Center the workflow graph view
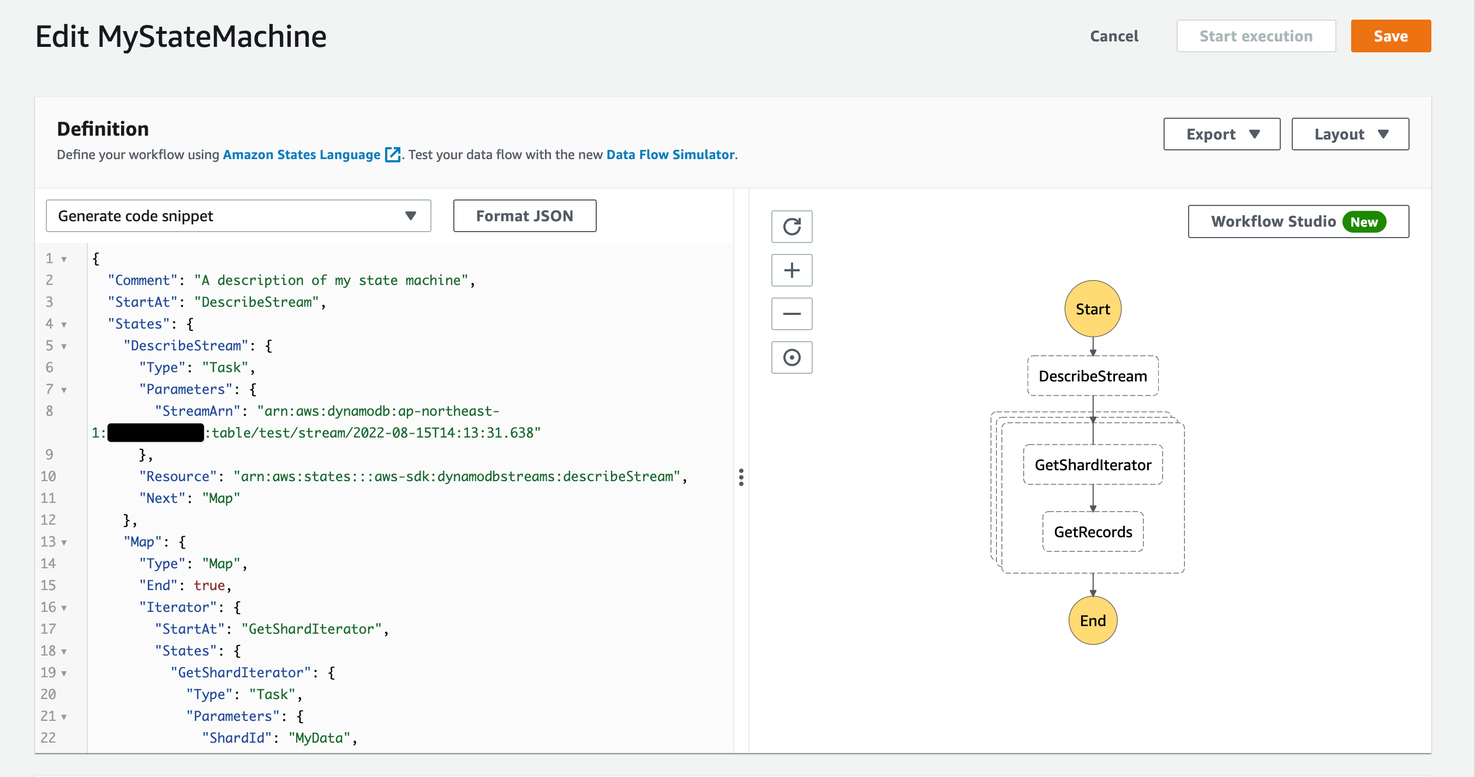This screenshot has width=1475, height=777. click(792, 357)
